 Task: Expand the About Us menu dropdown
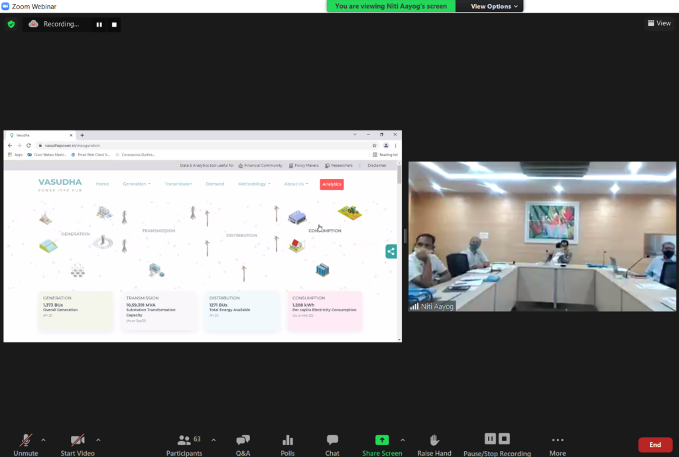[x=296, y=184]
